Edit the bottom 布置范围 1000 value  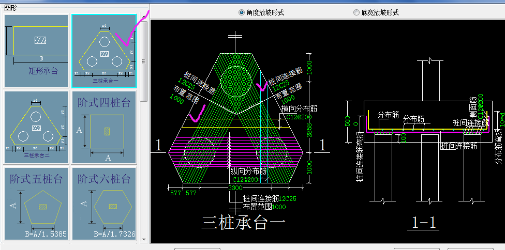279,207
